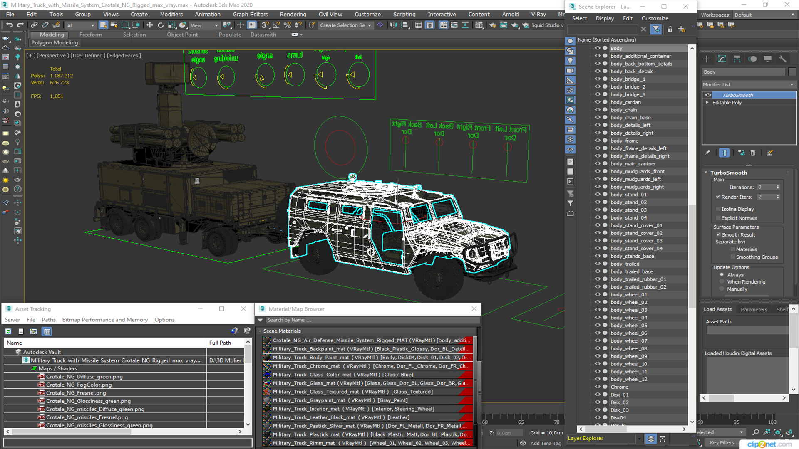Toggle the Angle Snap icon
Screen dimensions: 799x449
pyautogui.click(x=276, y=25)
